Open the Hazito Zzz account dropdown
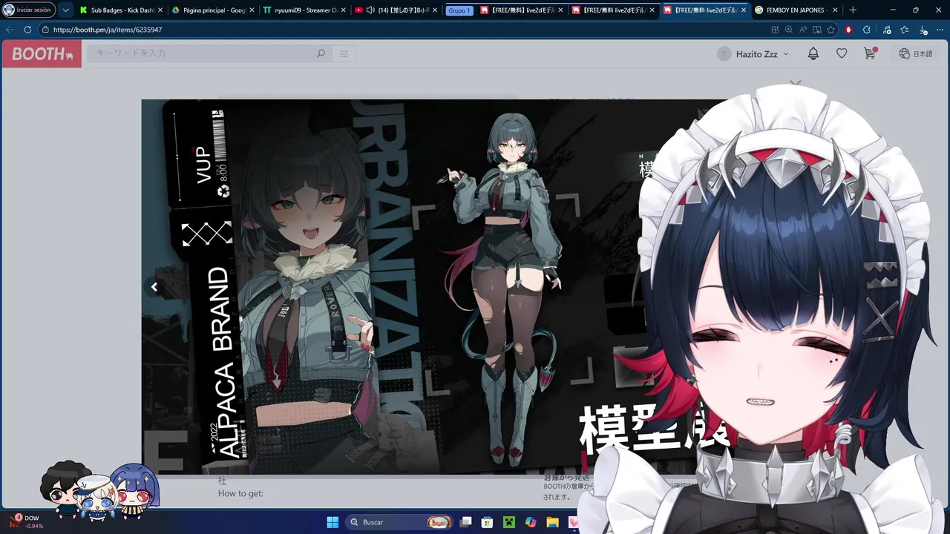The width and height of the screenshot is (950, 534). coord(753,53)
